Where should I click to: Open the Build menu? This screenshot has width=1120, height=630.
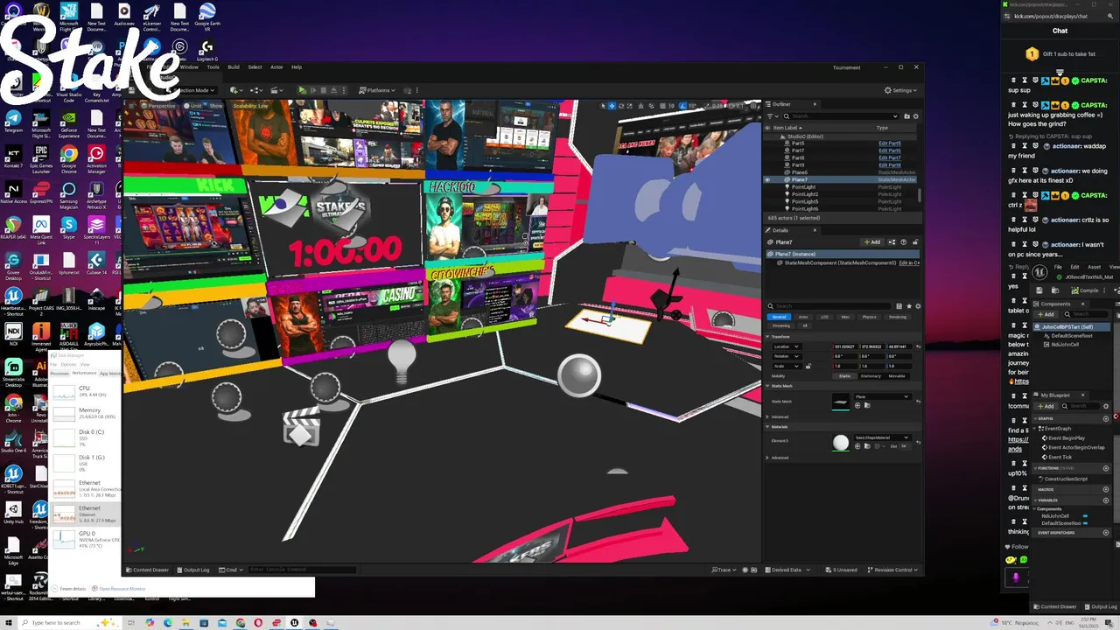pyautogui.click(x=234, y=67)
